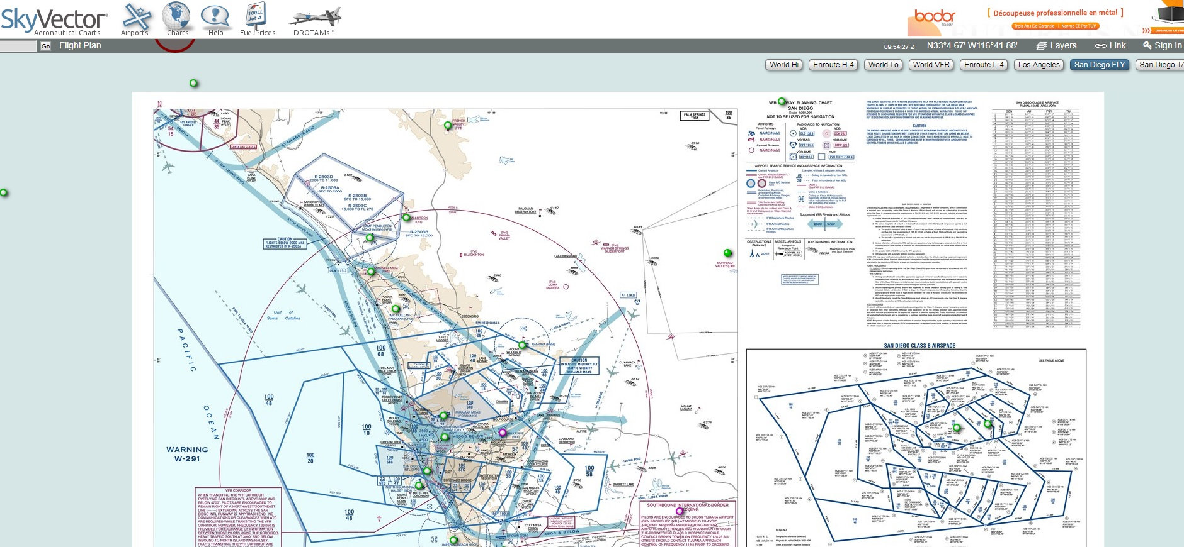Open the Airports section icon
Screen dimensions: 1184x547
click(135, 19)
